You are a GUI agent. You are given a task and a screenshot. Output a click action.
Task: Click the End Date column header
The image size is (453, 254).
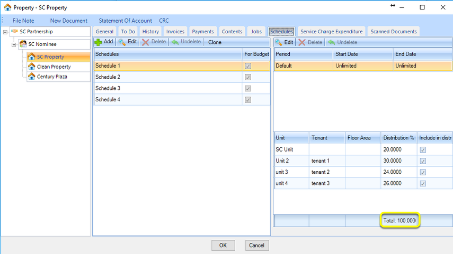(x=423, y=54)
